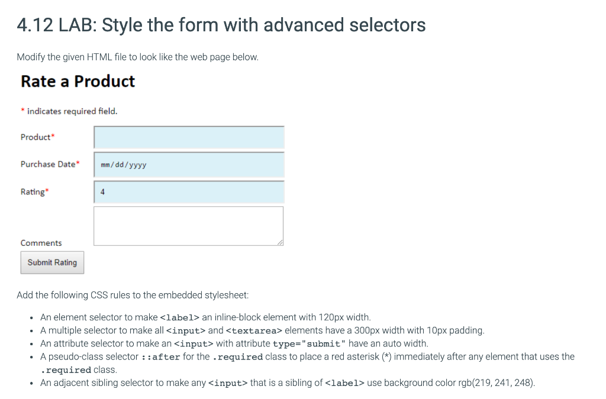
Task: Click the red asterisk beside Product
Action: [x=53, y=136]
